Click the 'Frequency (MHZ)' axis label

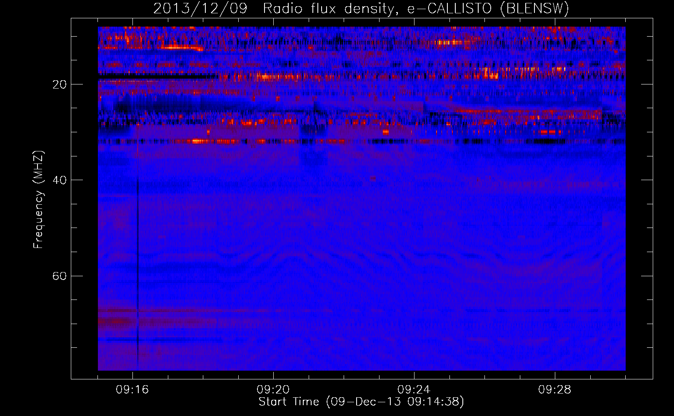click(38, 200)
